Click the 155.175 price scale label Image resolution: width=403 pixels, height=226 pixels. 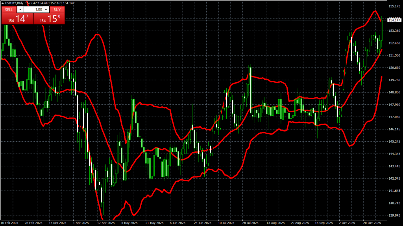pos(394,6)
